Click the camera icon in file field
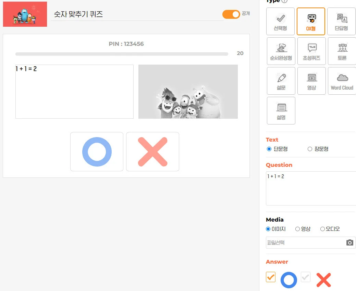Image resolution: width=356 pixels, height=291 pixels. (349, 242)
